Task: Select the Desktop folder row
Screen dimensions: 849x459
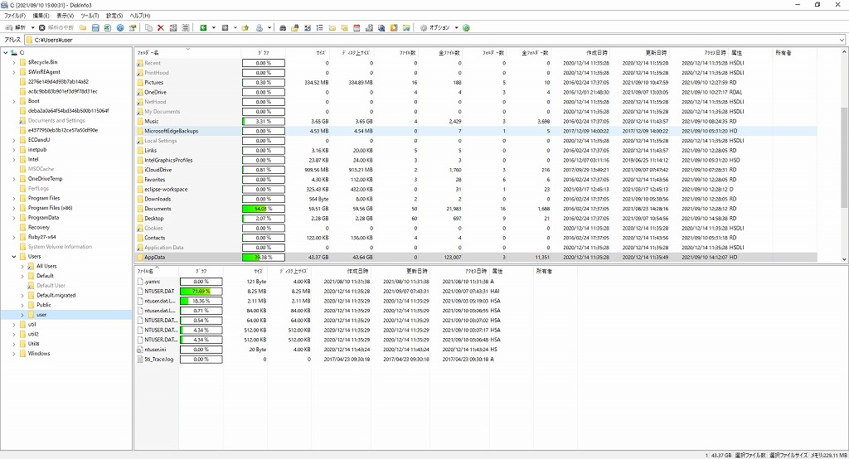Action: point(475,218)
